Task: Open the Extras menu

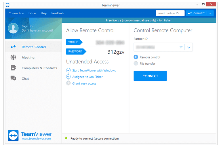Action: pos(33,13)
